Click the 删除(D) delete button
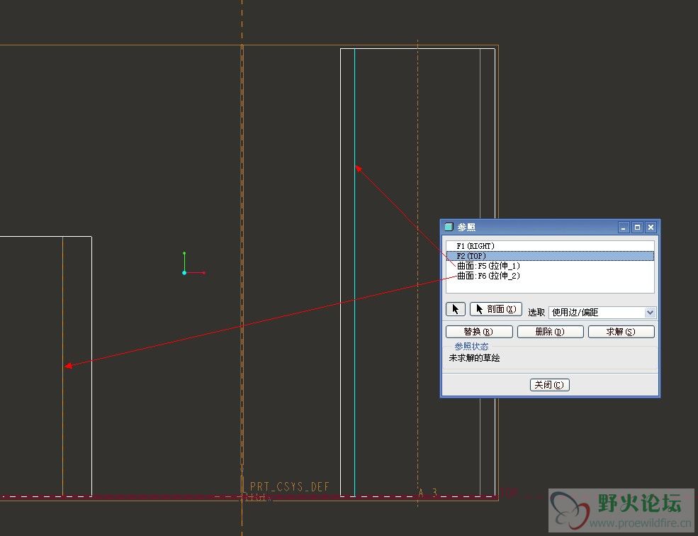Screen dimensions: 698x536 point(550,332)
